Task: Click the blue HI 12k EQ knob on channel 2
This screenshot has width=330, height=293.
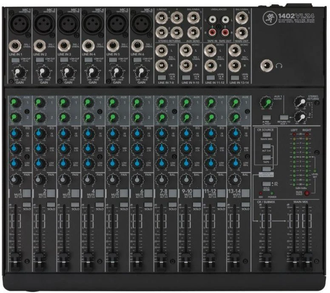Action: (x=40, y=133)
